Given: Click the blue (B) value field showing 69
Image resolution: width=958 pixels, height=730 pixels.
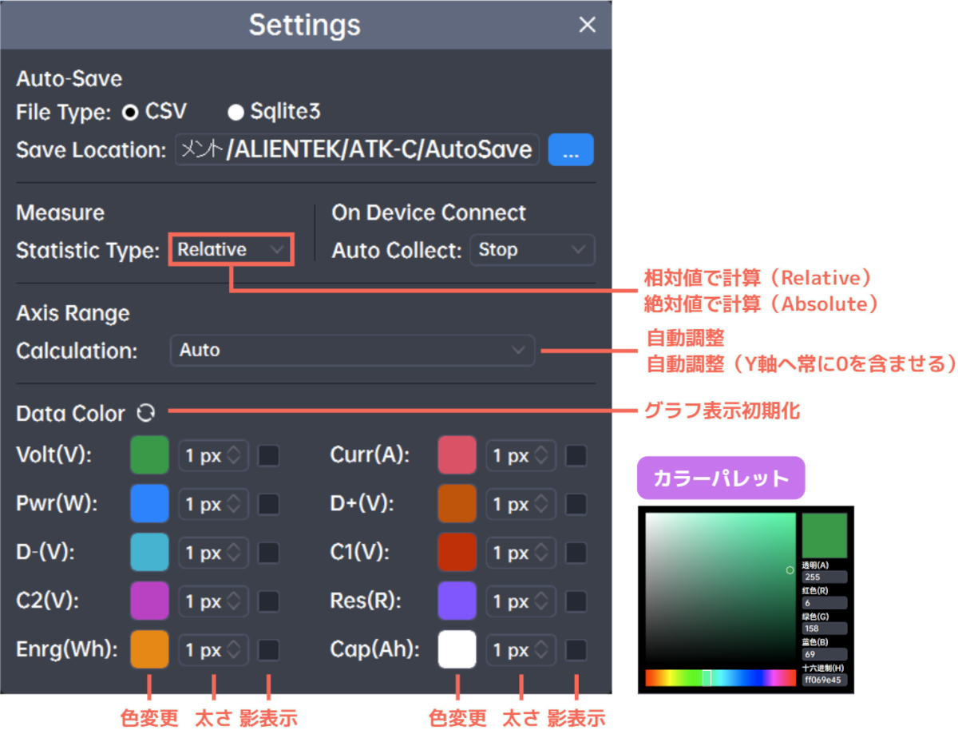Looking at the screenshot, I should point(825,654).
